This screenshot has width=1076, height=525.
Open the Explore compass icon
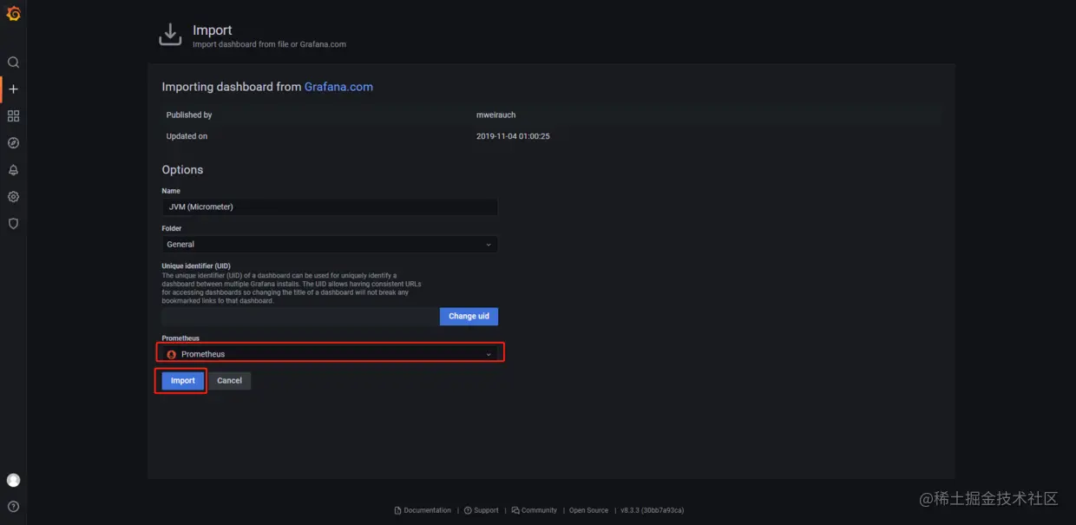click(x=13, y=143)
